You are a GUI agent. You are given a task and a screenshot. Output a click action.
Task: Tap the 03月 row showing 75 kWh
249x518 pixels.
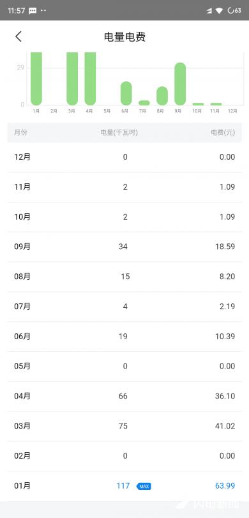tap(124, 426)
